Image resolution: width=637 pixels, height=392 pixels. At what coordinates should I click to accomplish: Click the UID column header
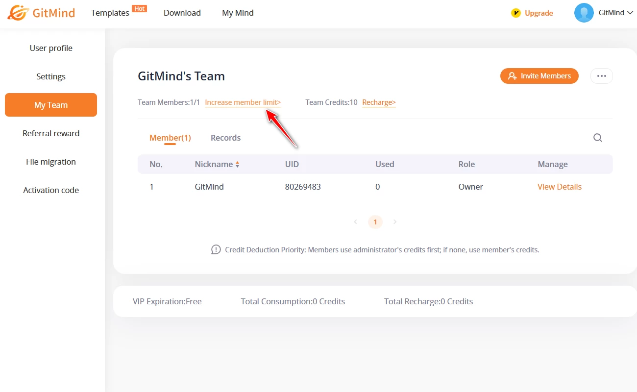[x=292, y=164]
